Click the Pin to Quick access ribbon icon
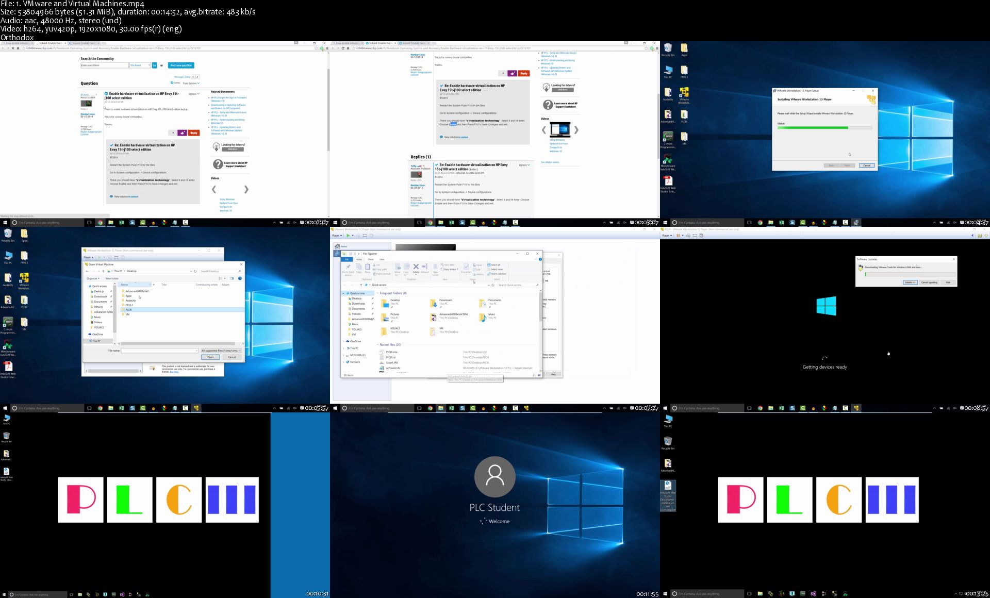Screen dimensions: 990x598 pyautogui.click(x=348, y=268)
